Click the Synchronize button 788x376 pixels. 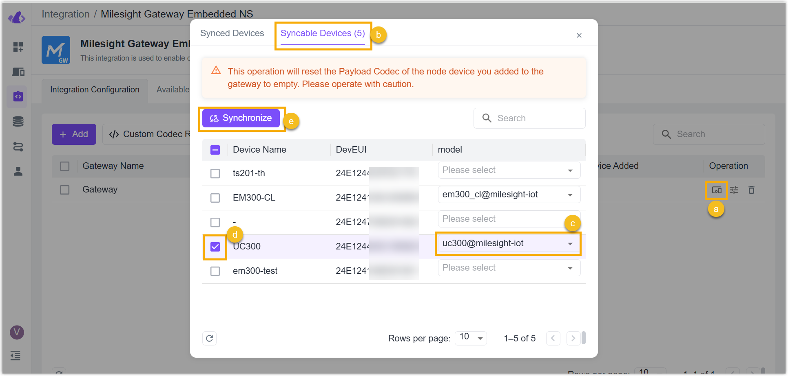pos(241,118)
